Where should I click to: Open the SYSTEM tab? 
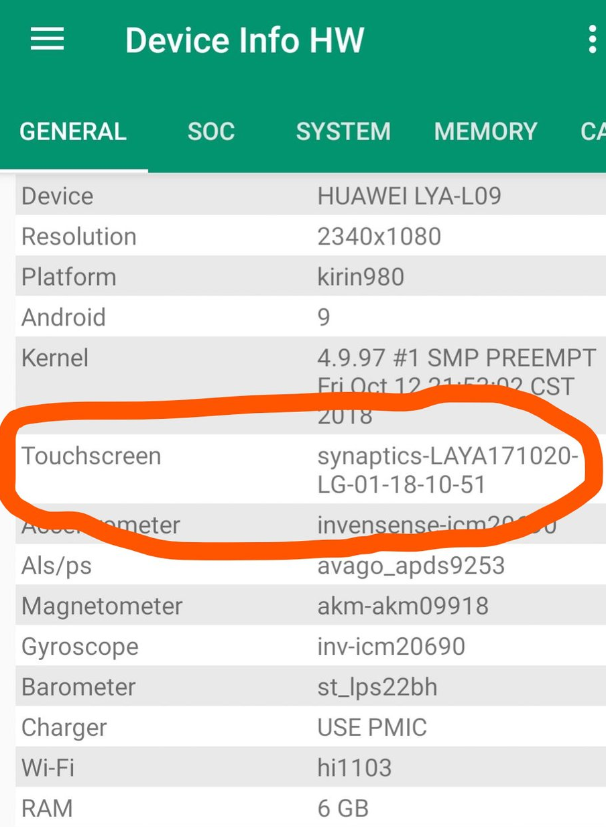click(x=343, y=131)
